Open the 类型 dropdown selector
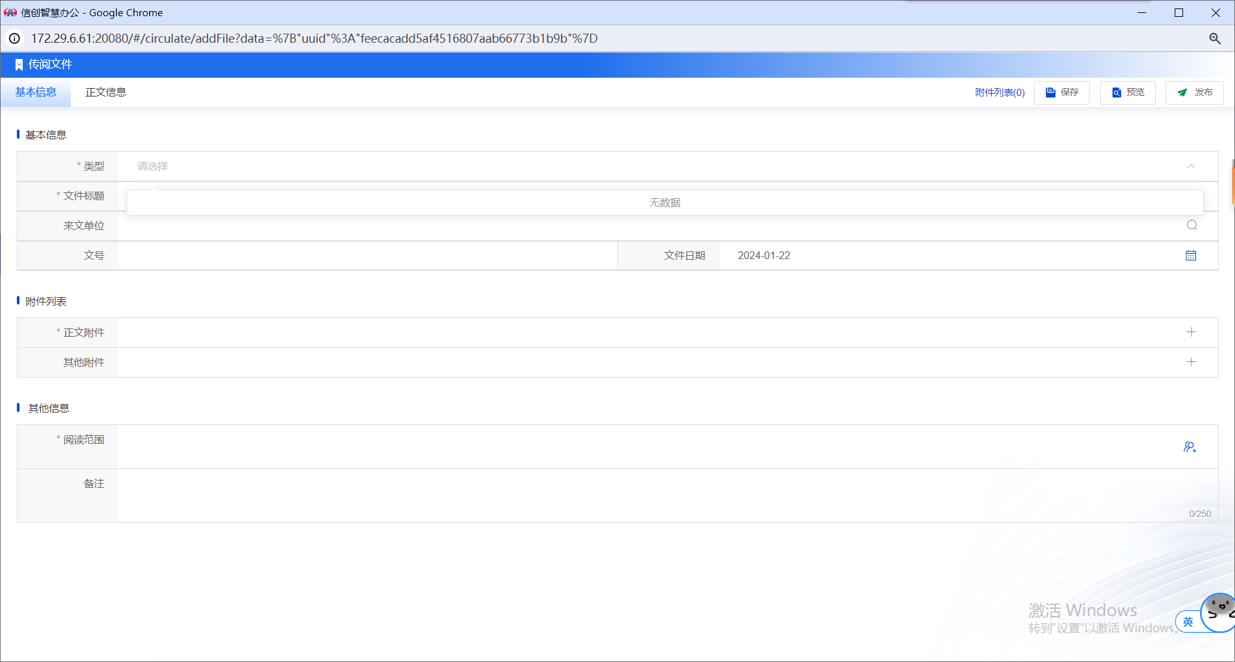This screenshot has height=662, width=1235. (668, 166)
